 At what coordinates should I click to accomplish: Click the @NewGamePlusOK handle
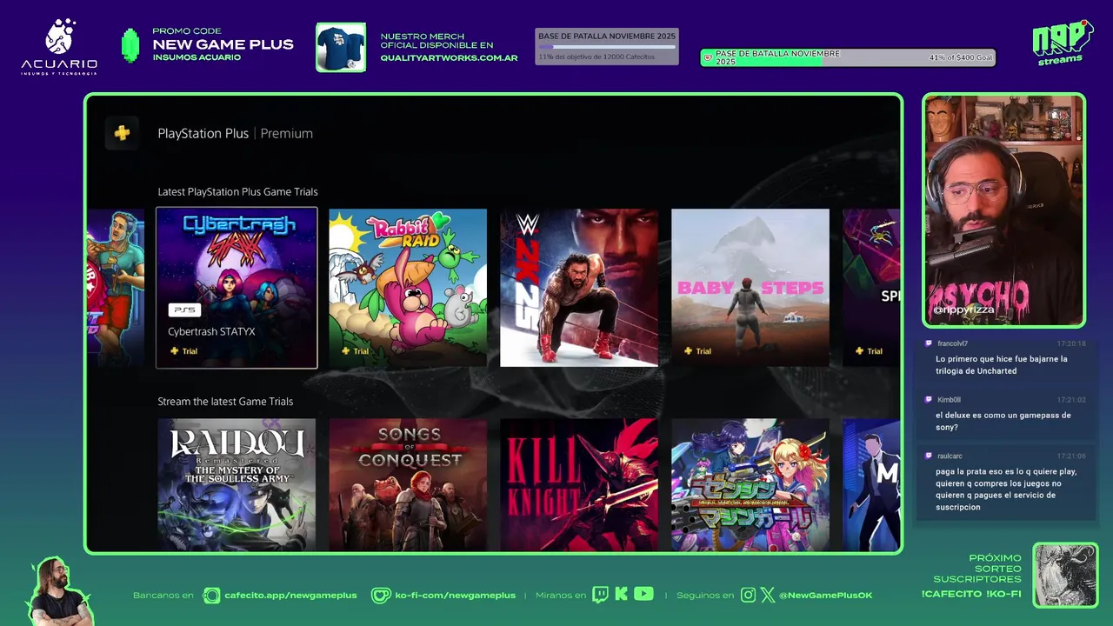(825, 596)
